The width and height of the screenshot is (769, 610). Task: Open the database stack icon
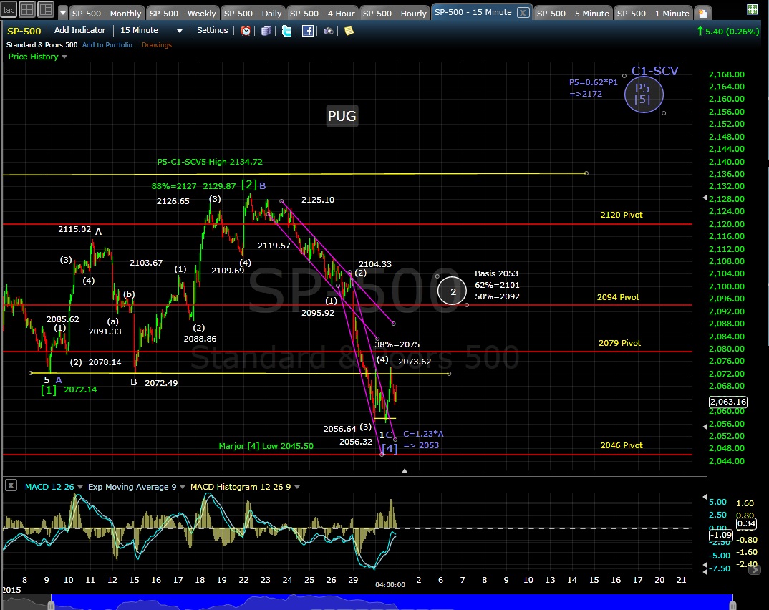click(x=266, y=31)
